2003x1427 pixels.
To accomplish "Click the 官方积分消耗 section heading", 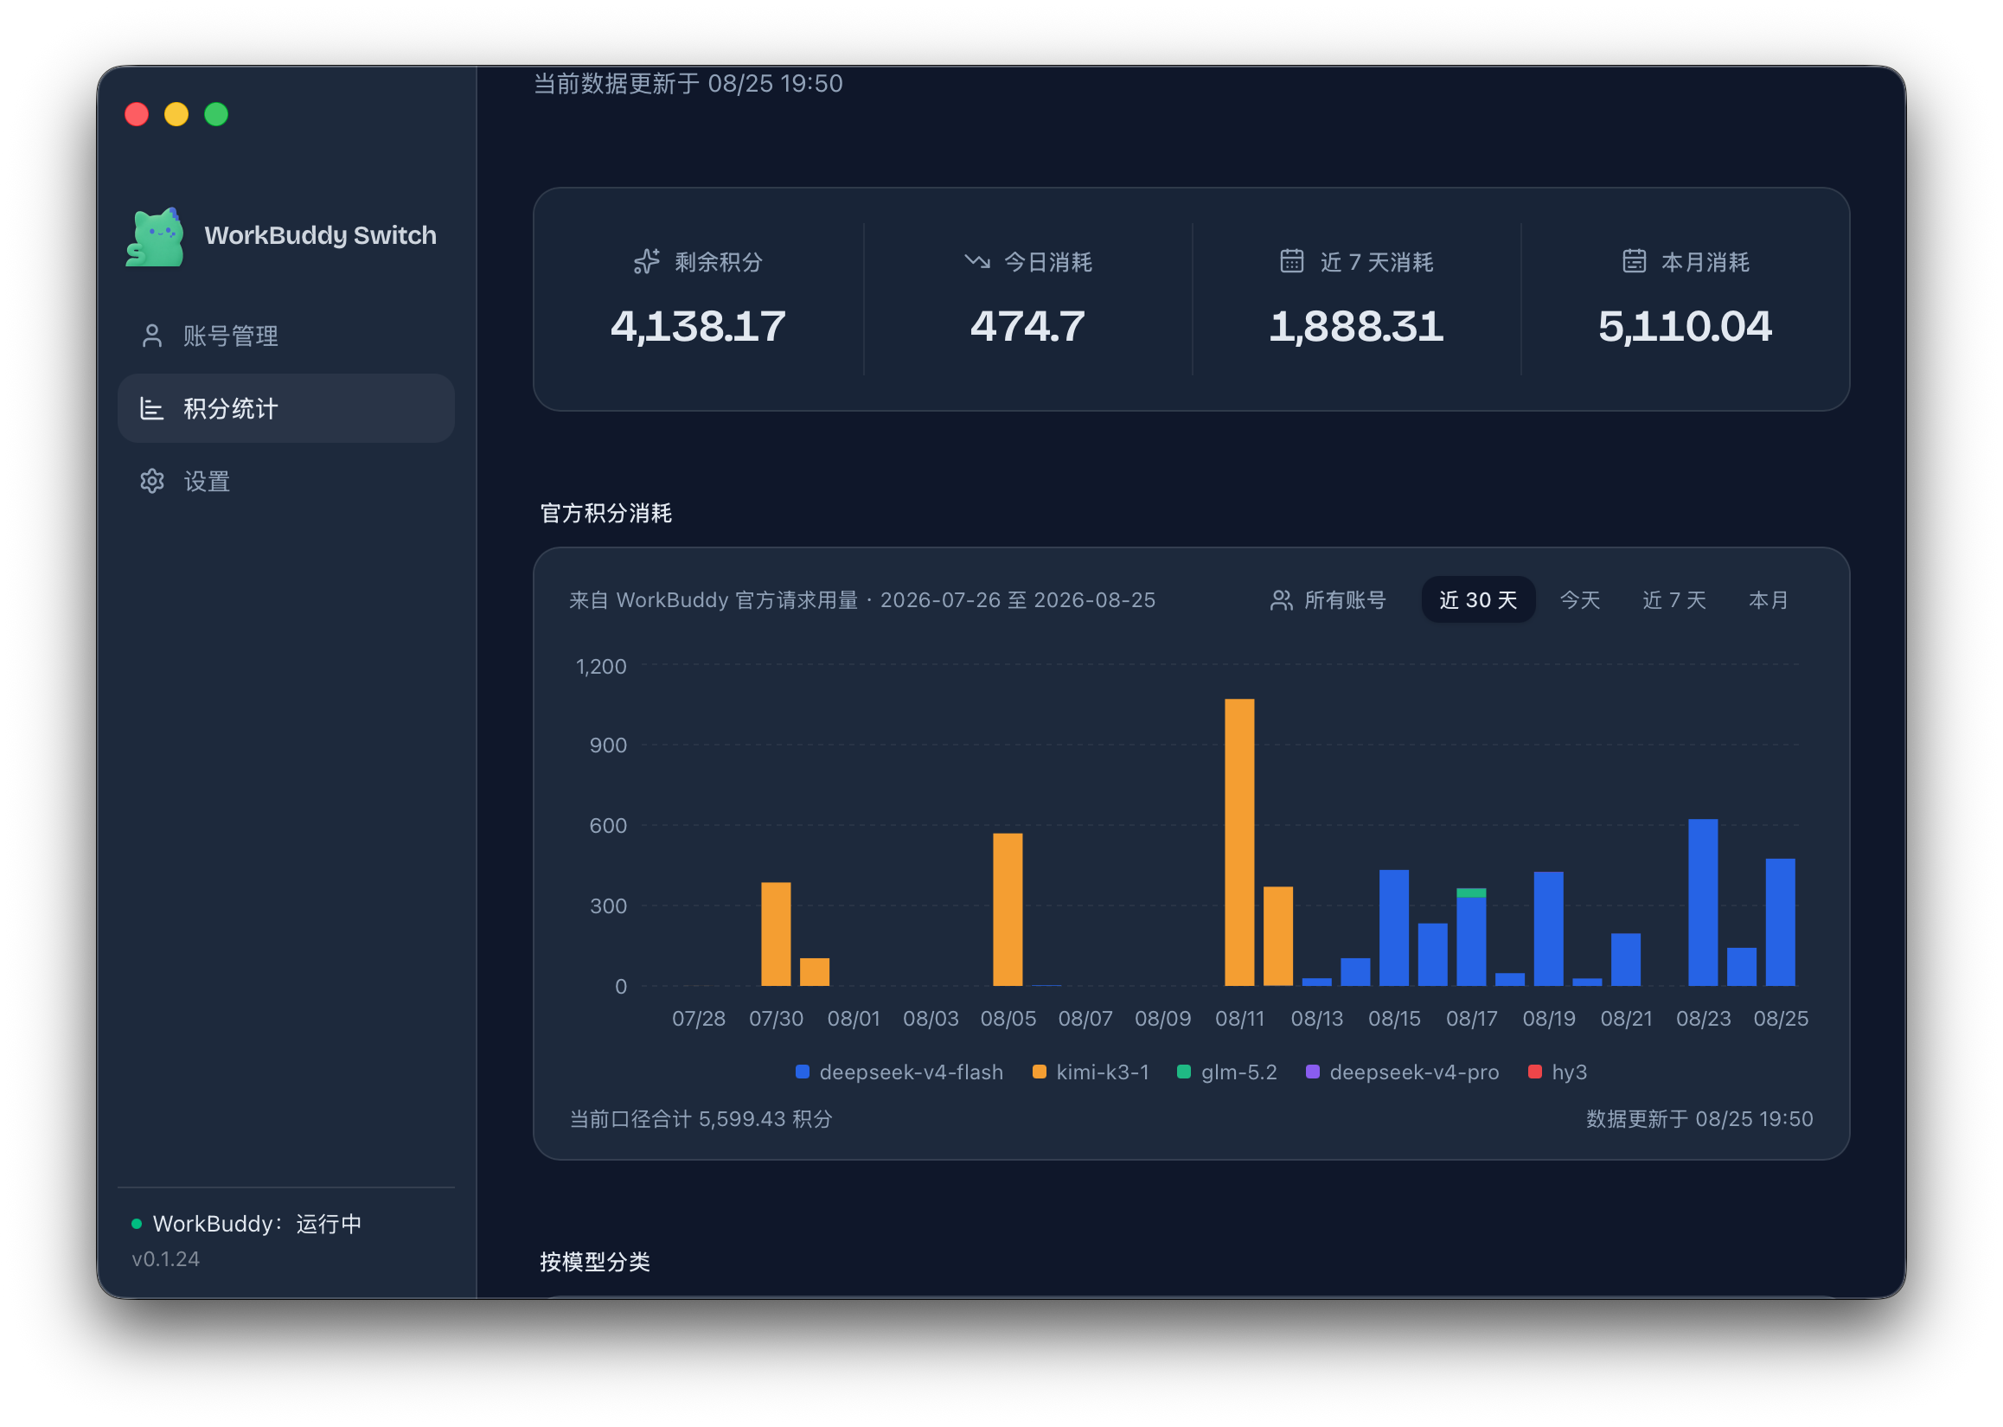I will tap(606, 514).
